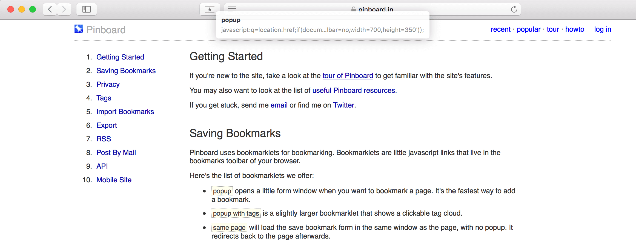The height and width of the screenshot is (244, 636).
Task: Click the log in link
Action: point(603,29)
